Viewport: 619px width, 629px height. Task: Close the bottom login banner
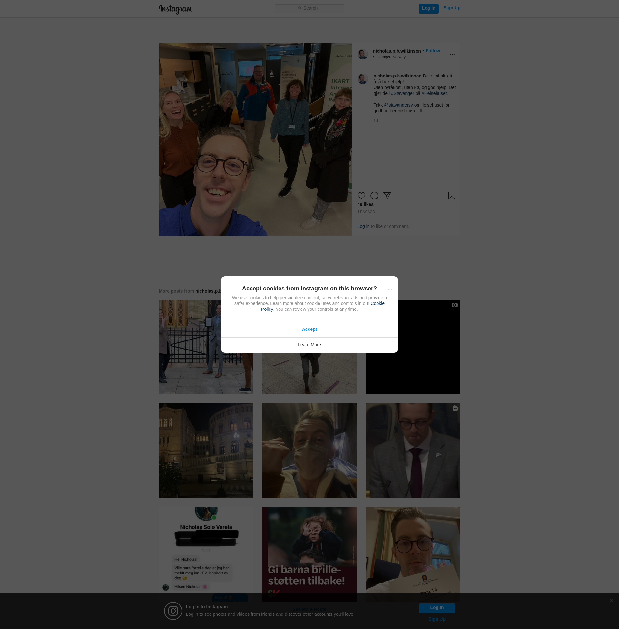[611, 601]
